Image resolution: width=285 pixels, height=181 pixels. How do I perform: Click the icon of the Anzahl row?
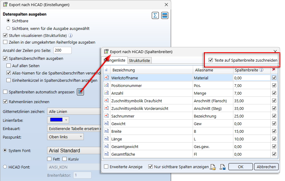click(106, 93)
